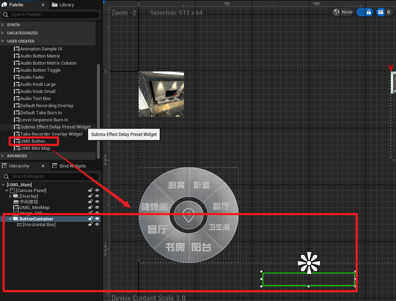Select UMG Button in palette
The image size is (396, 301).
coord(32,141)
